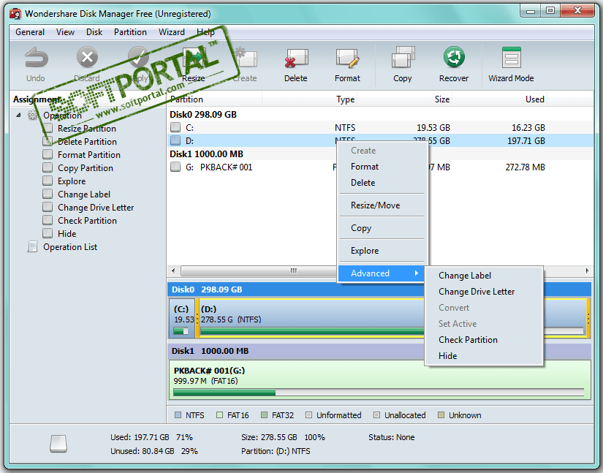Click the Hide sidebar icon

[48, 233]
